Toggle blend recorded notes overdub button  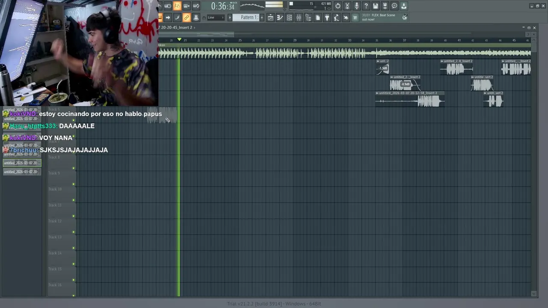[186, 6]
